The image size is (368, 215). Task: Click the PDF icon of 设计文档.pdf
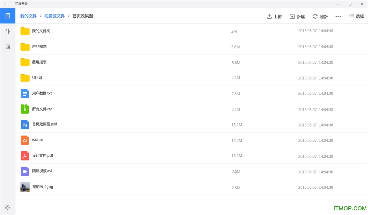point(25,156)
